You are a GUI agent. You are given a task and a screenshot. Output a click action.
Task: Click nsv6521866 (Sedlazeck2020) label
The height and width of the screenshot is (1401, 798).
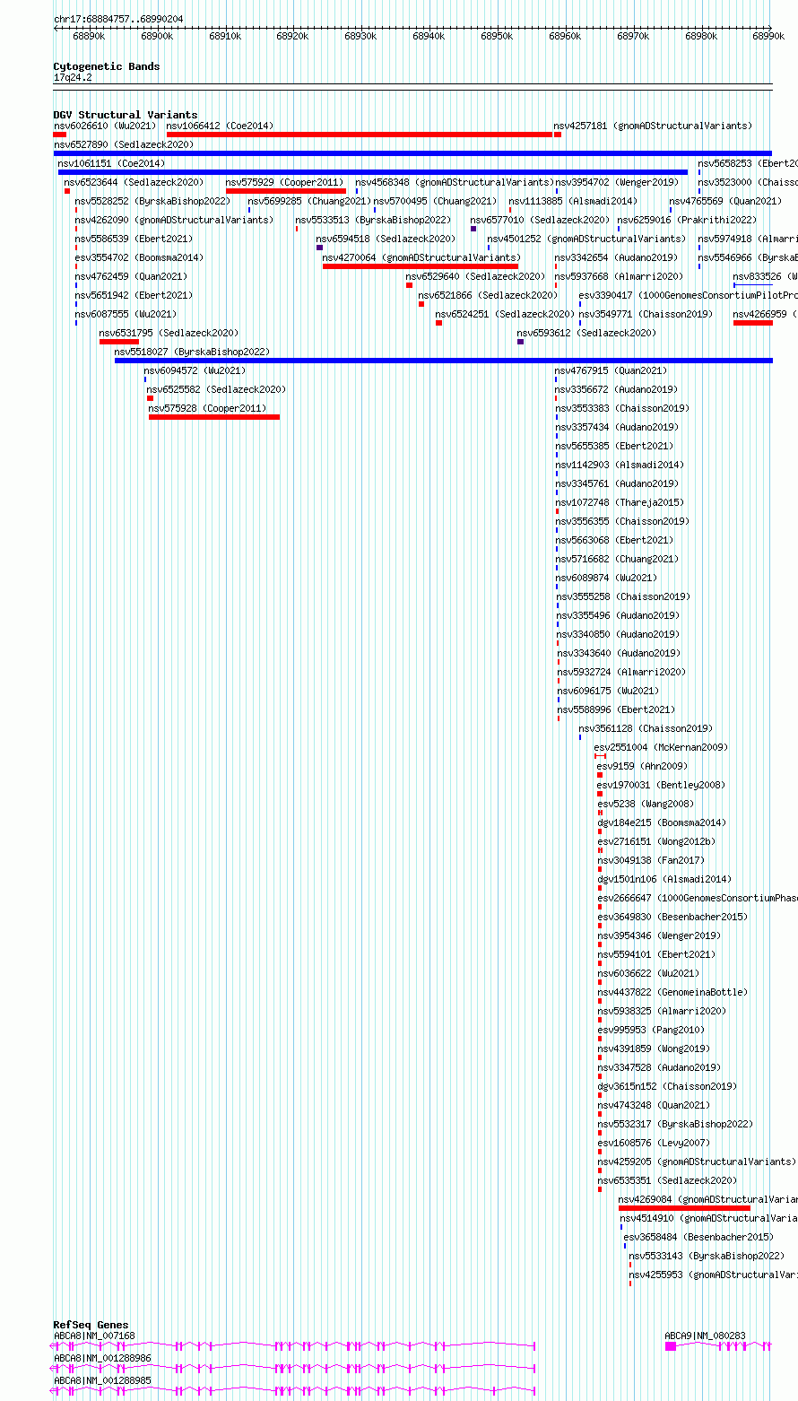(488, 295)
